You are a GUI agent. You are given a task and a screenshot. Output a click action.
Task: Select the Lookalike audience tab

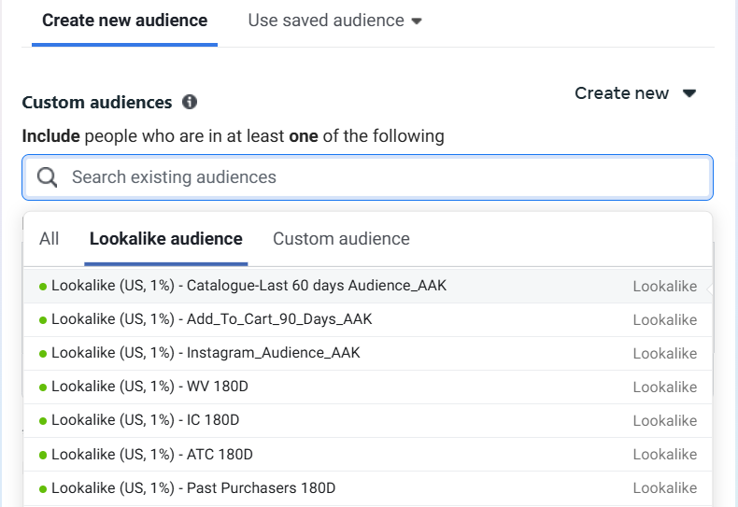165,238
